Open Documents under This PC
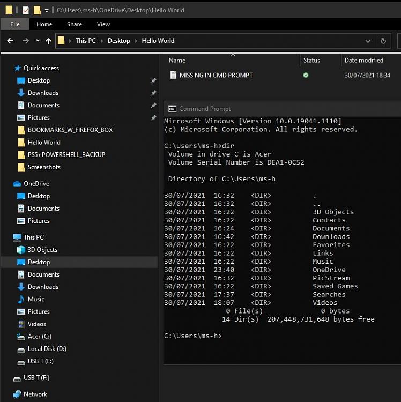 [43, 274]
